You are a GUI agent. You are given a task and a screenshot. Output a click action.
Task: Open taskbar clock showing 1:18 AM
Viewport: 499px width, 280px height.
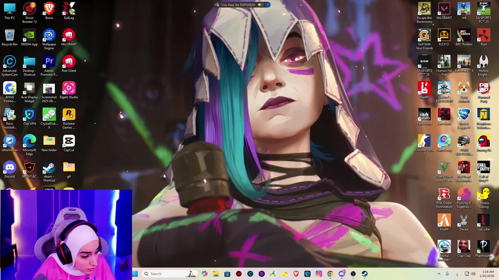488,274
